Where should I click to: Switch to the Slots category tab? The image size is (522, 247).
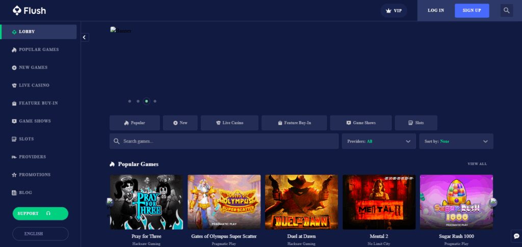pos(416,123)
